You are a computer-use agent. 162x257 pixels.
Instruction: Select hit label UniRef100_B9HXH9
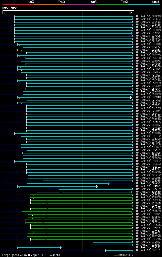click(x=148, y=145)
